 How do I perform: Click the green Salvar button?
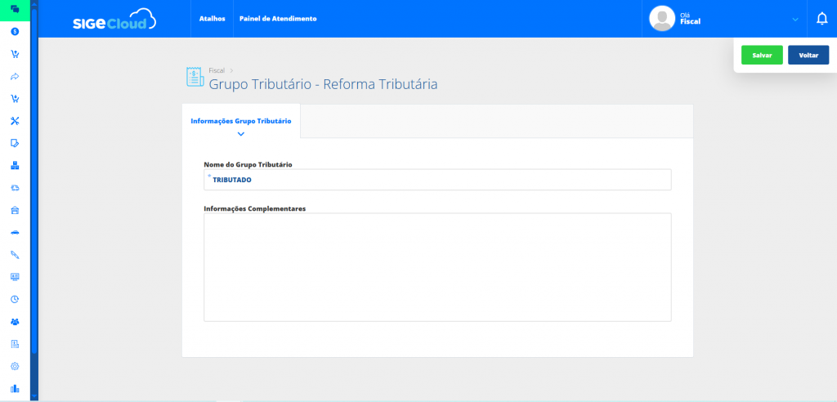762,55
